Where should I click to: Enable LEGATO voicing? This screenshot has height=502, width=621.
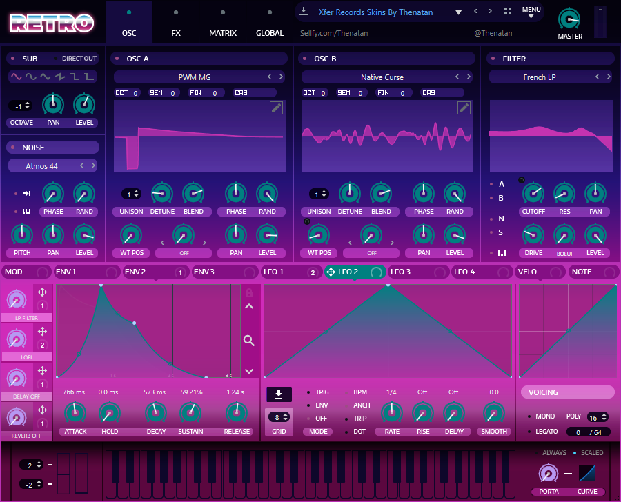click(x=529, y=432)
